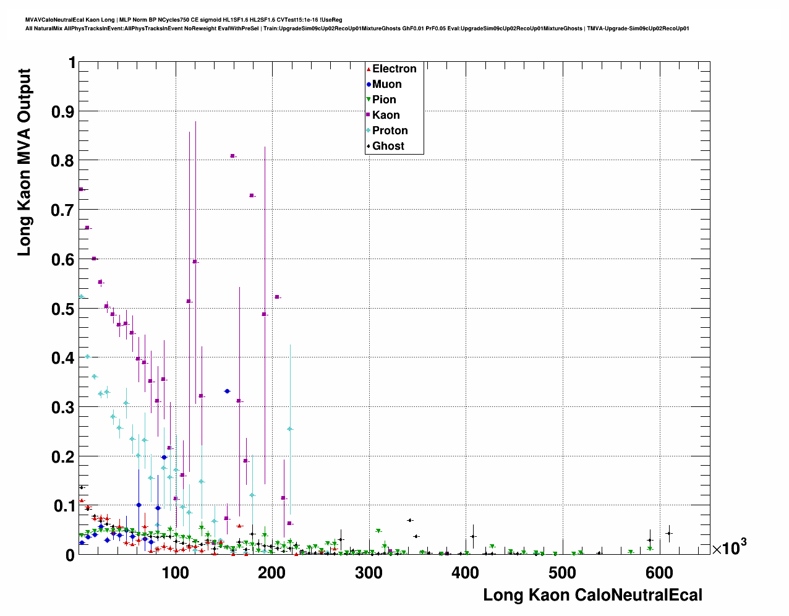Click the Pion green triangle legend marker
The height and width of the screenshot is (616, 789).
point(369,100)
